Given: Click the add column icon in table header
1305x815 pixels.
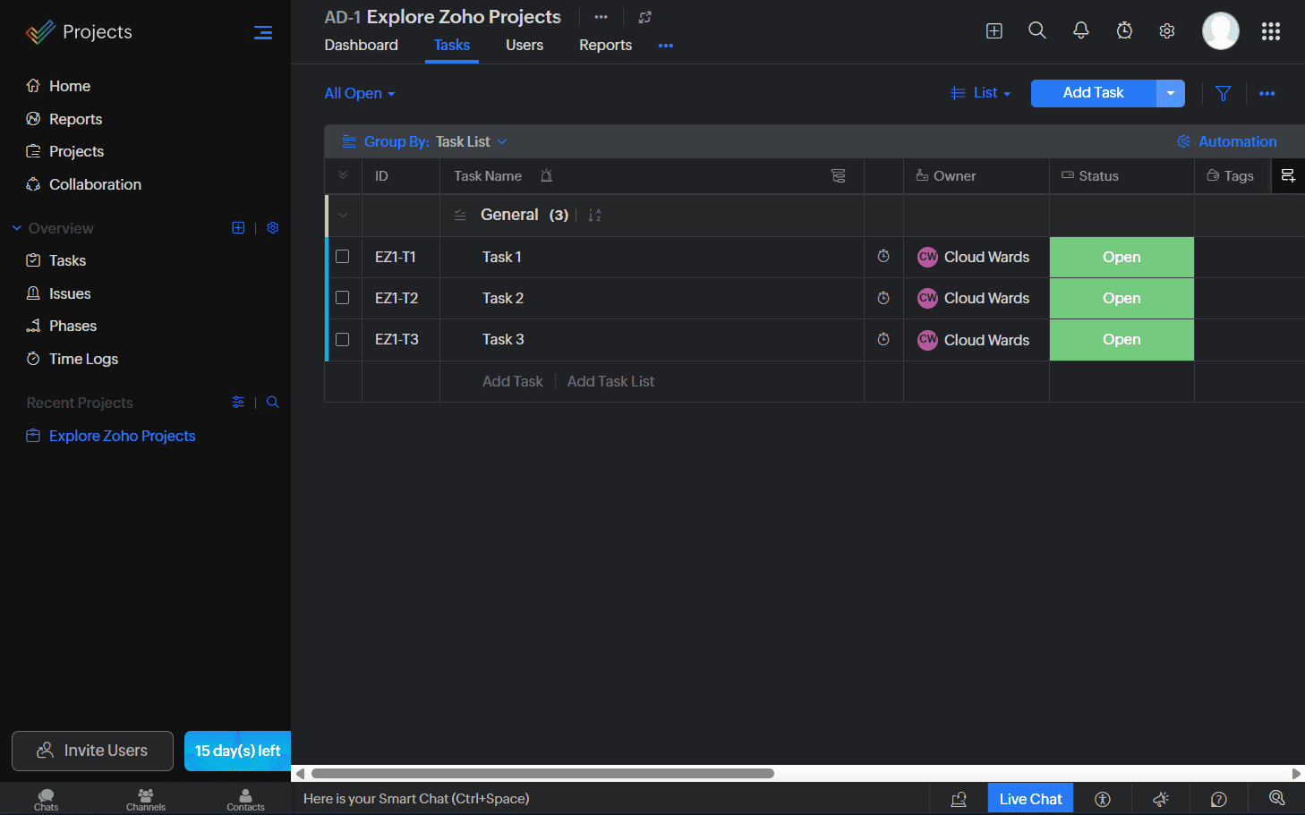Looking at the screenshot, I should (x=1288, y=176).
